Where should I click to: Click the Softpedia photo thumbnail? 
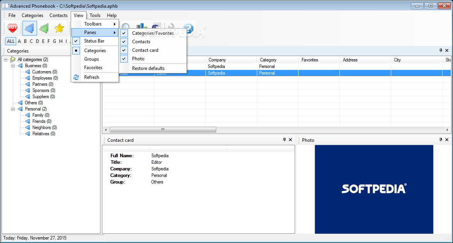[x=374, y=189]
